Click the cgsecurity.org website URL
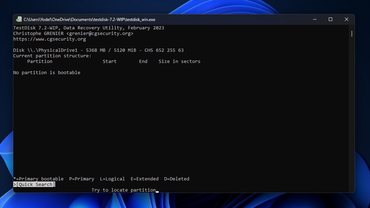The width and height of the screenshot is (370, 208). click(x=50, y=39)
